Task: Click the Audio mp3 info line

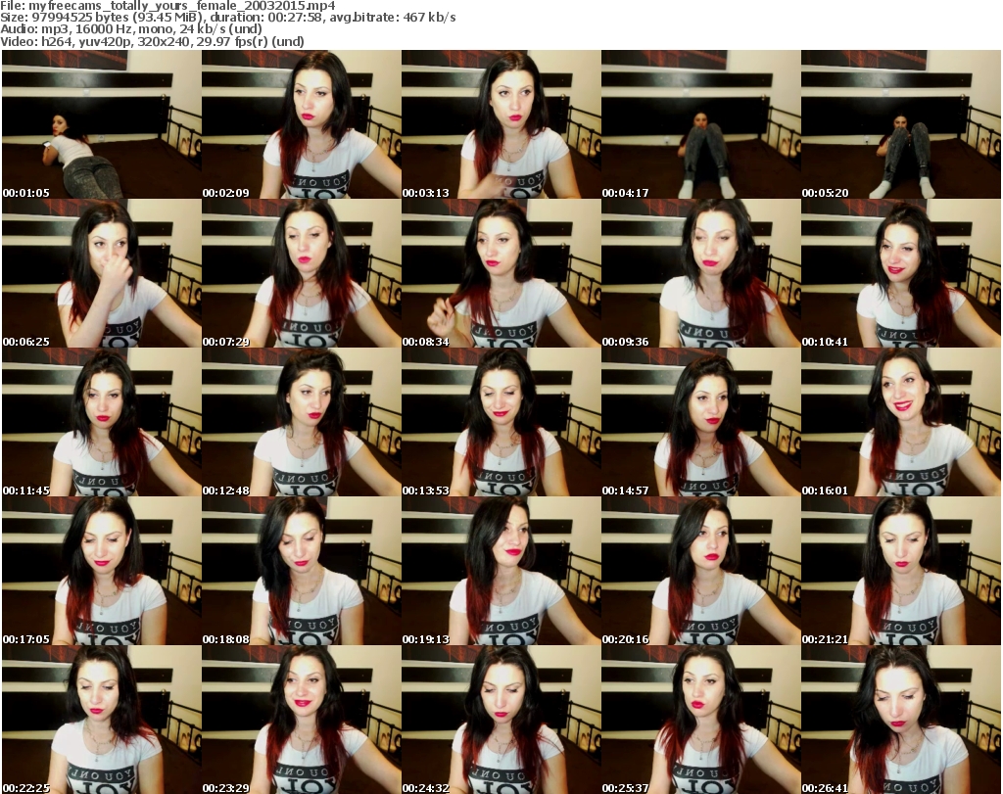Action: tap(131, 29)
